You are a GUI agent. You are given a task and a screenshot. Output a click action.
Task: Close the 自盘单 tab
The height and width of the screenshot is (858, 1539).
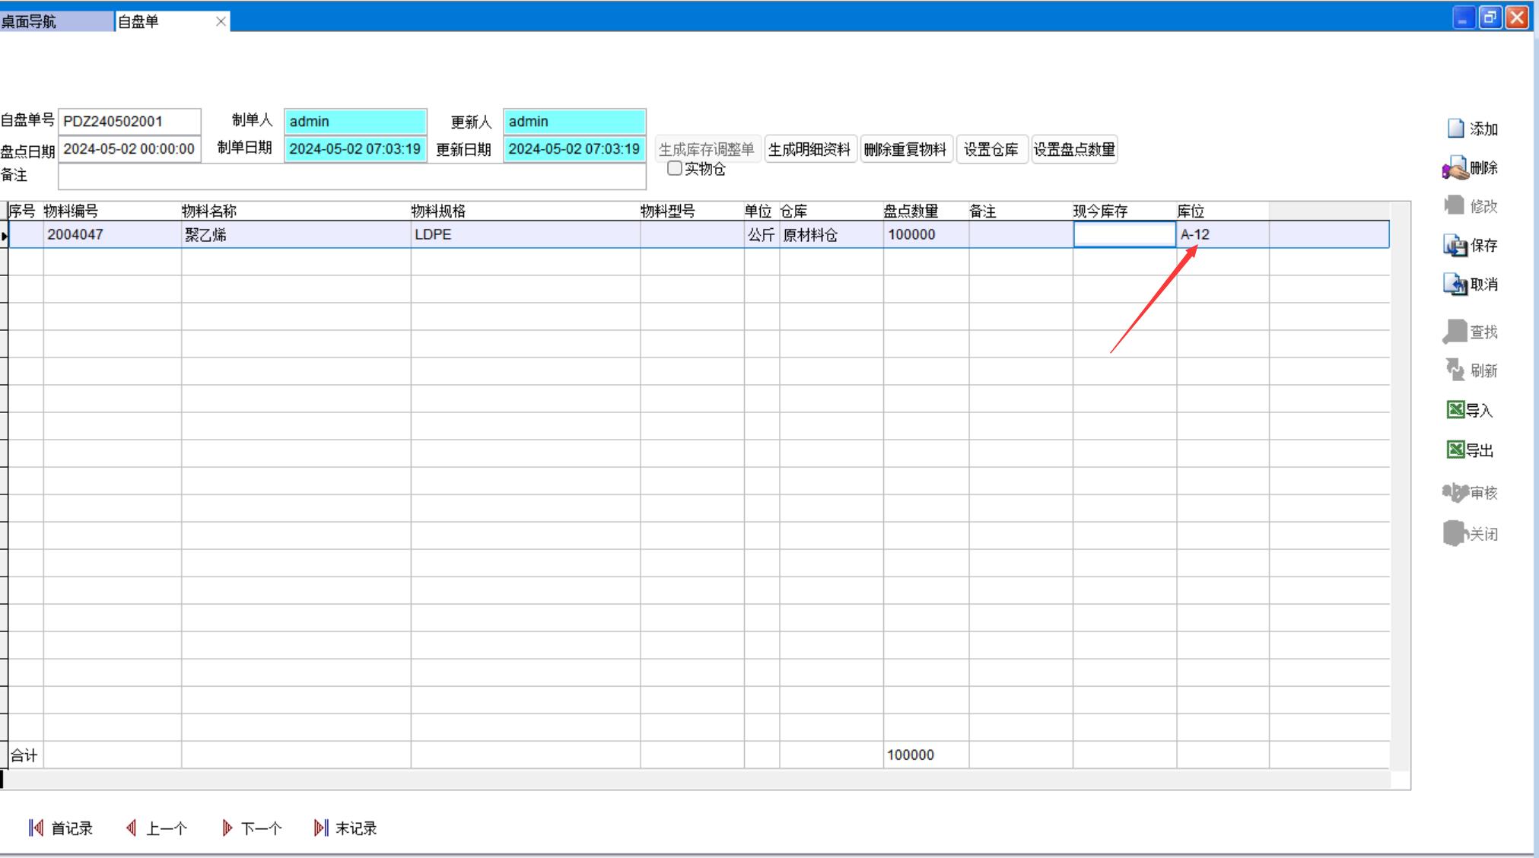point(221,21)
